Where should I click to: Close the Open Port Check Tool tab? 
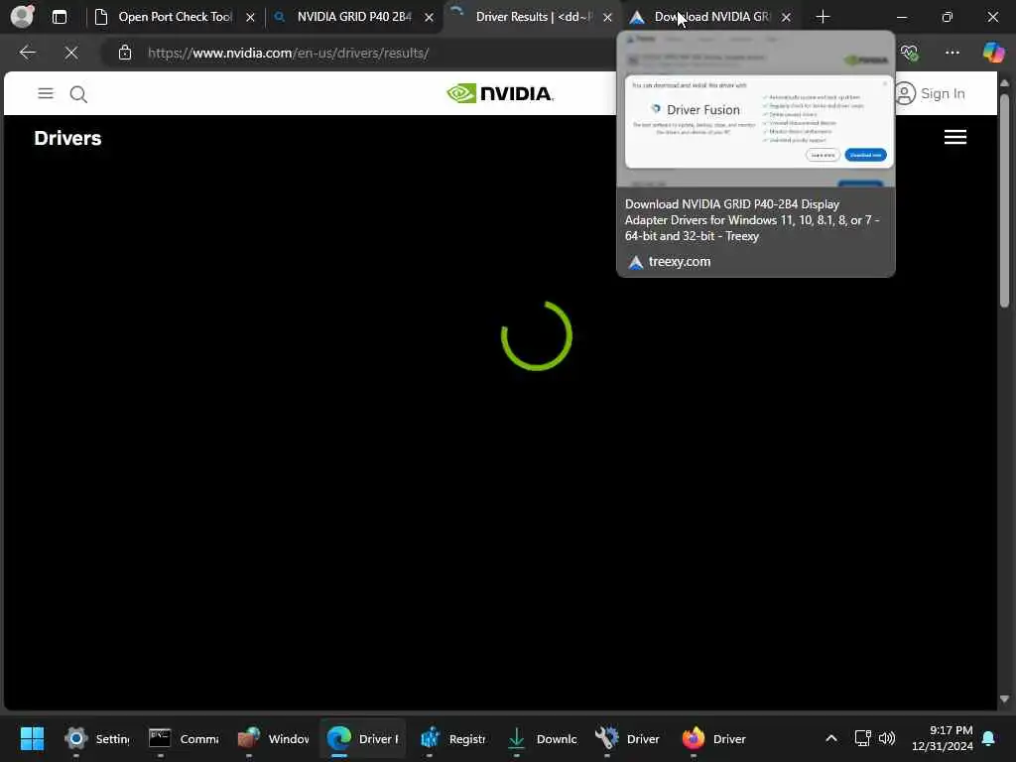tap(250, 18)
